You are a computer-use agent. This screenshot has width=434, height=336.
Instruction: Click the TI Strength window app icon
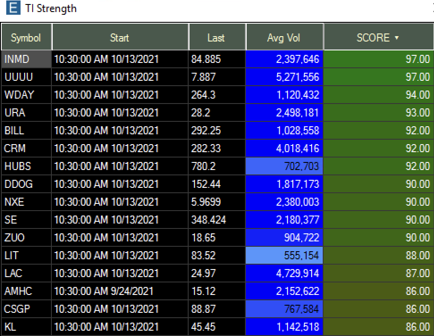click(x=13, y=8)
